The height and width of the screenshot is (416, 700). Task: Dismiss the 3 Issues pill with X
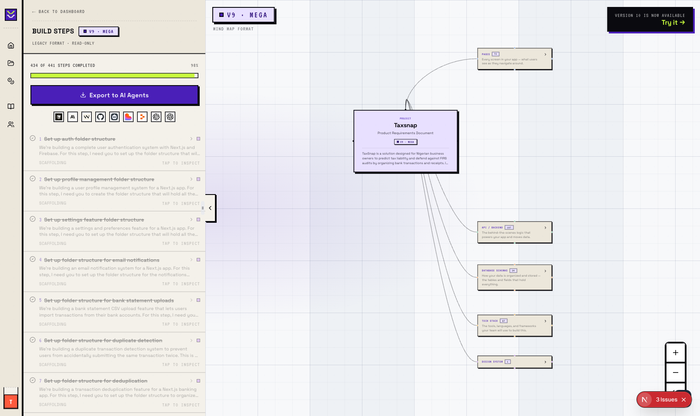[x=683, y=399]
